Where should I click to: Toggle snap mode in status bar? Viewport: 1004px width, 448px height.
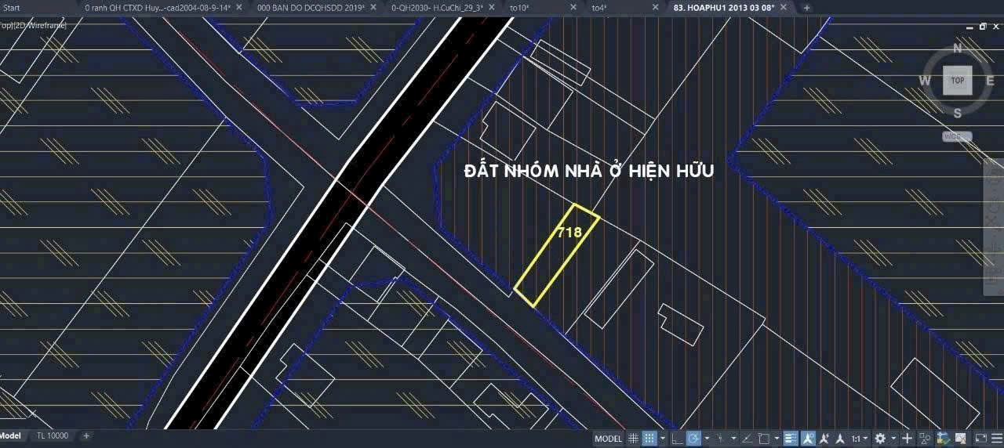(649, 439)
